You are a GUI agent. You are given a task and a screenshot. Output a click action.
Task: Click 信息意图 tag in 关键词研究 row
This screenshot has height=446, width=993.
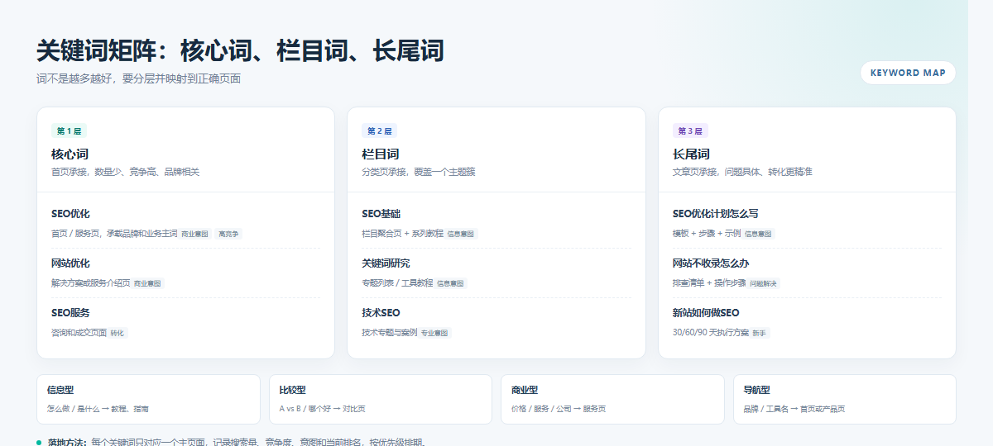tap(451, 283)
